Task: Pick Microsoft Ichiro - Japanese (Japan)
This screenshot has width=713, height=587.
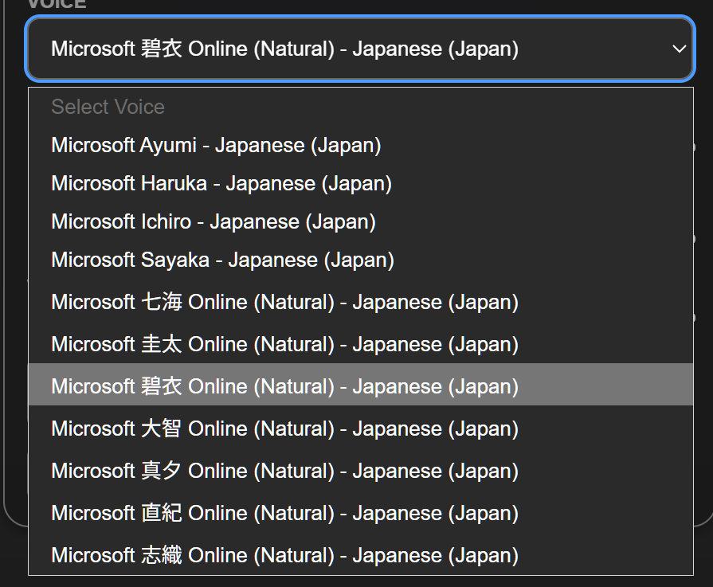Action: point(361,222)
